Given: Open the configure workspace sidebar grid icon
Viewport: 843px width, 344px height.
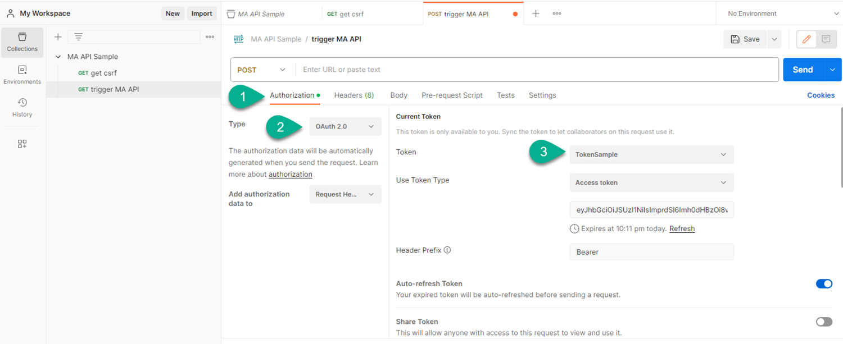Looking at the screenshot, I should (22, 144).
